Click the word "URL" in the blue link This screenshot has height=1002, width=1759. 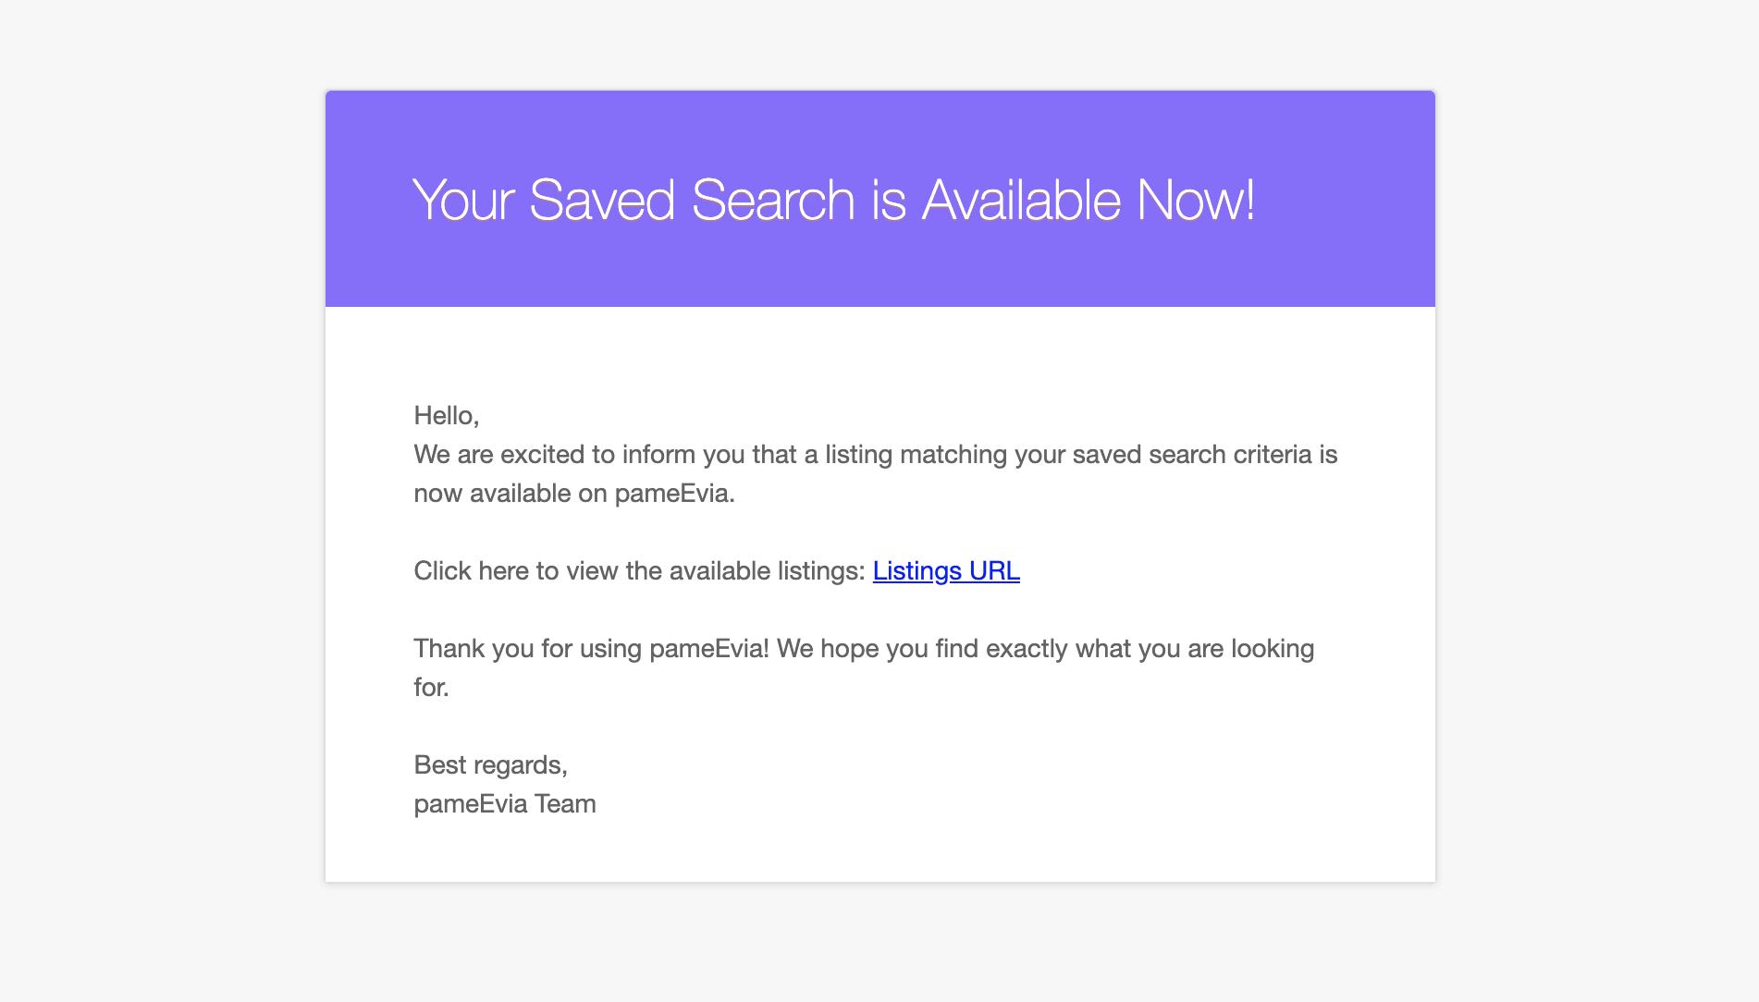[994, 571]
